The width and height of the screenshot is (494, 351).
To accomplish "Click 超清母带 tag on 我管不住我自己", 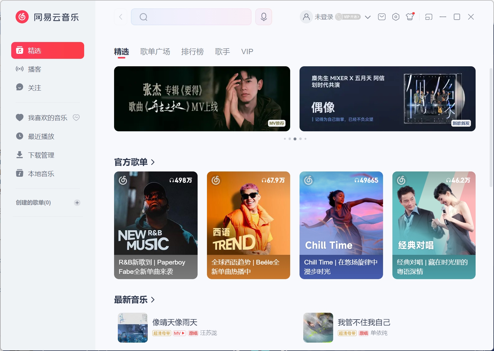I will 347,333.
